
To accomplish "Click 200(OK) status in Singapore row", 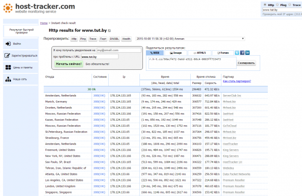I will tap(99, 192).
